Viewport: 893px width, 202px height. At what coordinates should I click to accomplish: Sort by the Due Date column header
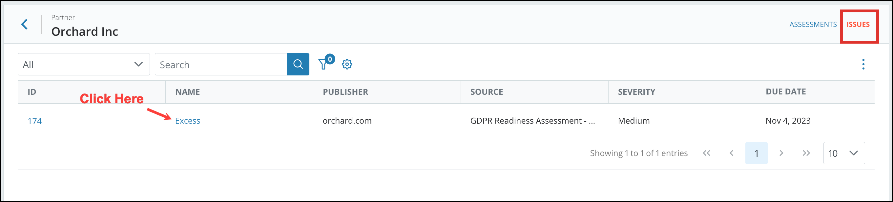[785, 91]
